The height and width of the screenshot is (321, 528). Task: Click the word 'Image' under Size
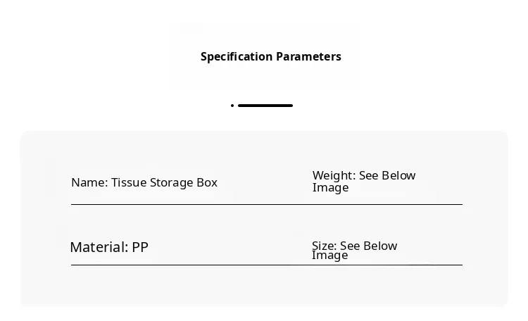click(x=329, y=256)
